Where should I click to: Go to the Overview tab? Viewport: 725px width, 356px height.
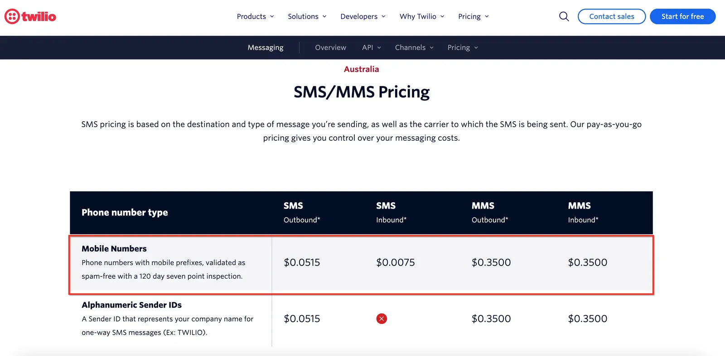330,47
